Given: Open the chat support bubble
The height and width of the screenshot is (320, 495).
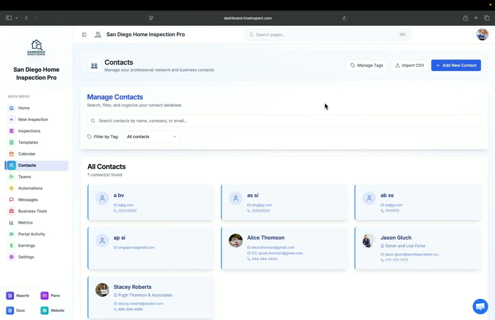Looking at the screenshot, I should [x=480, y=306].
